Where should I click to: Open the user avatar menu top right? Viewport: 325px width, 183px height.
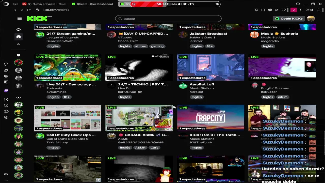[x=311, y=19]
